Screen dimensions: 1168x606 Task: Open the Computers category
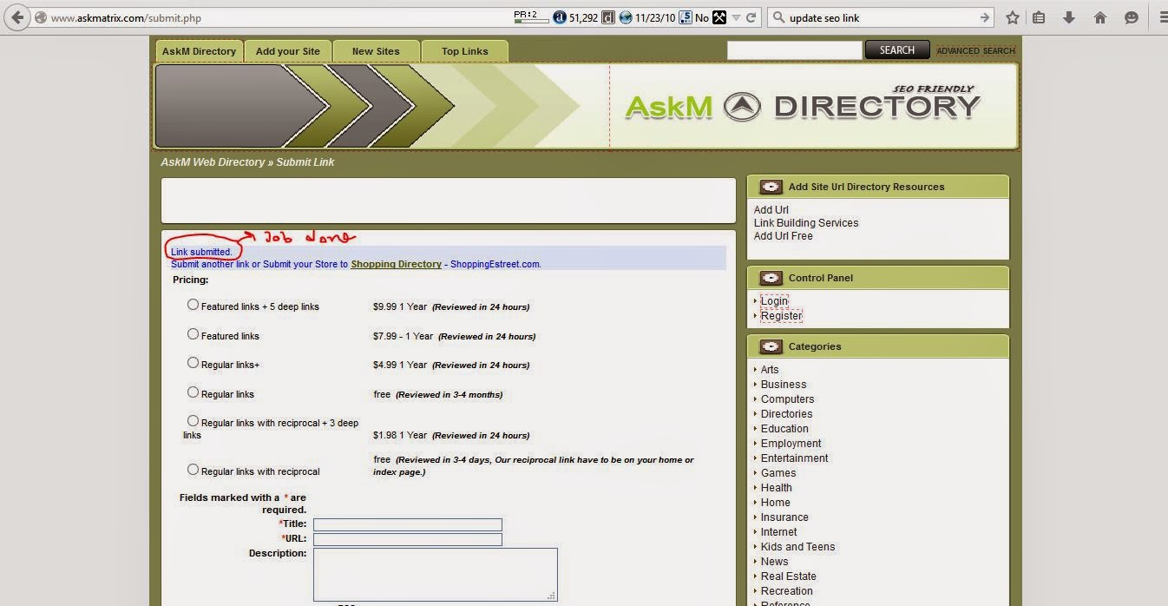point(787,399)
